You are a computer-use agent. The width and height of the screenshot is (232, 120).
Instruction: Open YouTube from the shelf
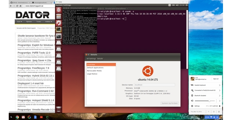[41, 117]
